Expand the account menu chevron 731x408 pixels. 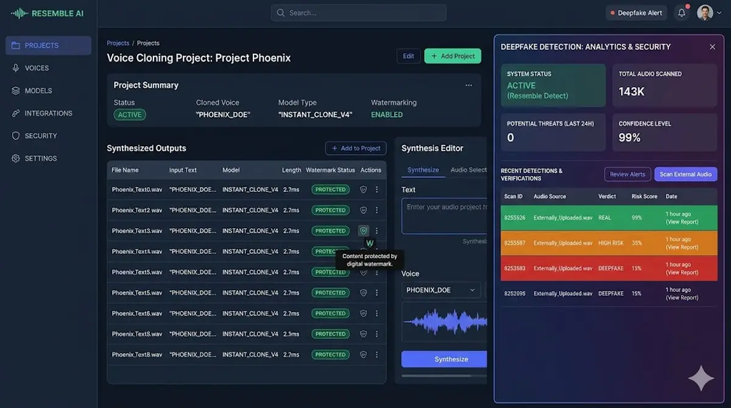click(x=719, y=13)
